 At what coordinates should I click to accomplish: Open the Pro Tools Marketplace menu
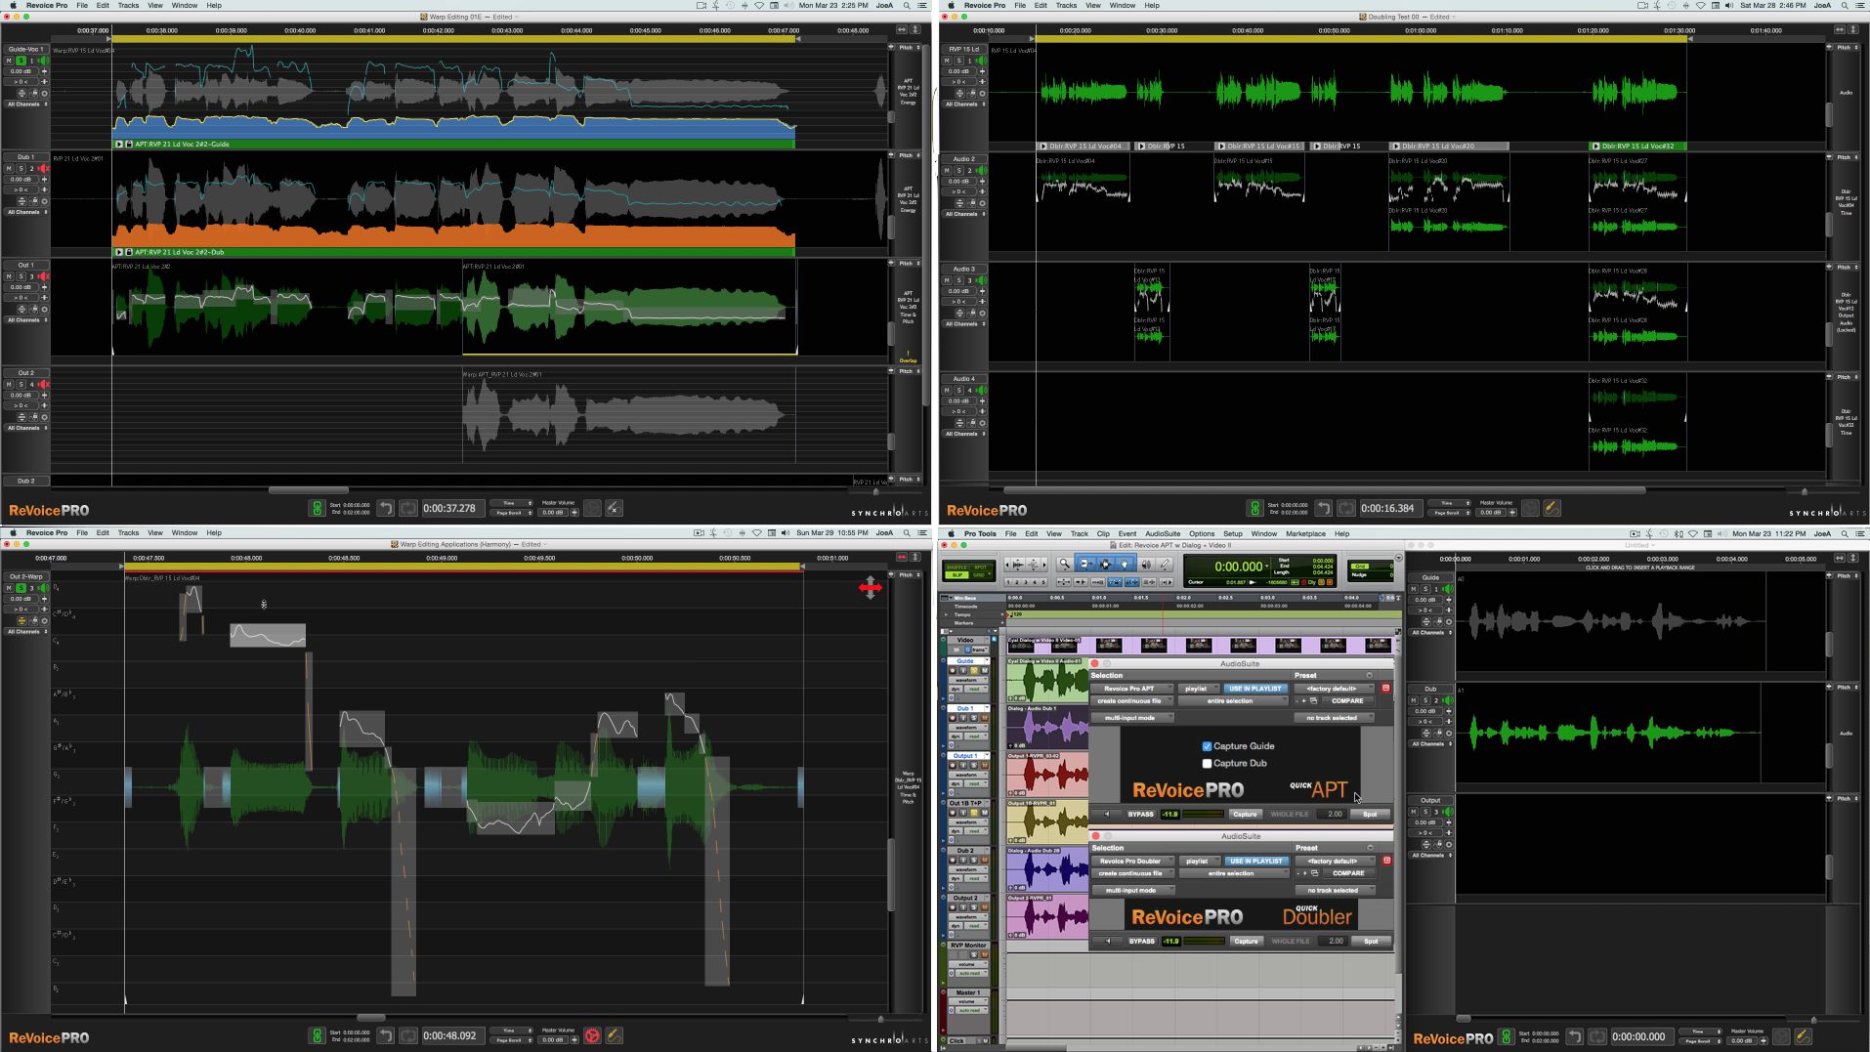1305,533
